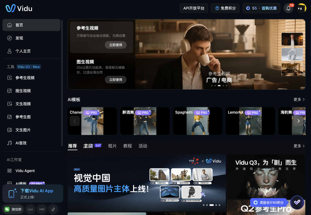
Task: Claim 免费积分 in the top bar
Action: point(225,8)
